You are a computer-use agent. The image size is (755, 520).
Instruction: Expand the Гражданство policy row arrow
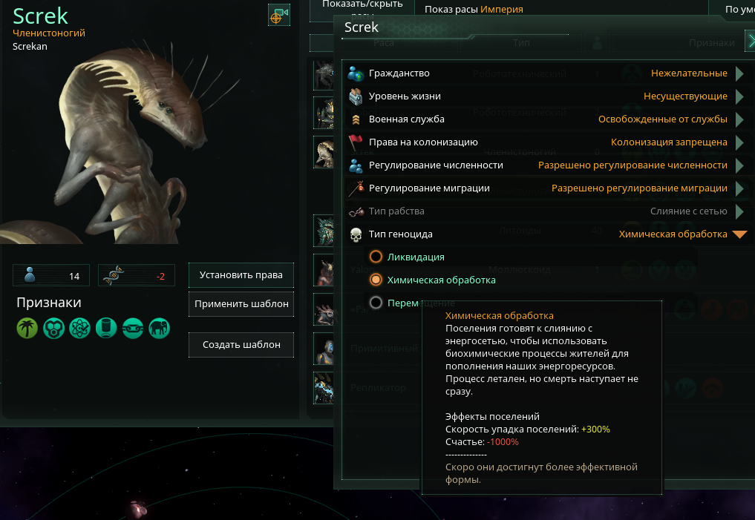click(x=739, y=73)
